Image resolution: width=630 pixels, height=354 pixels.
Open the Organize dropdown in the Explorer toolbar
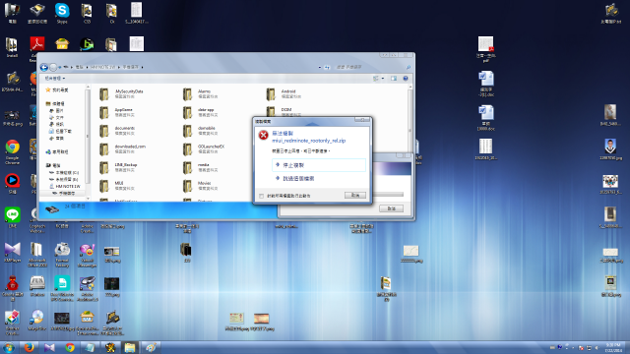click(55, 79)
